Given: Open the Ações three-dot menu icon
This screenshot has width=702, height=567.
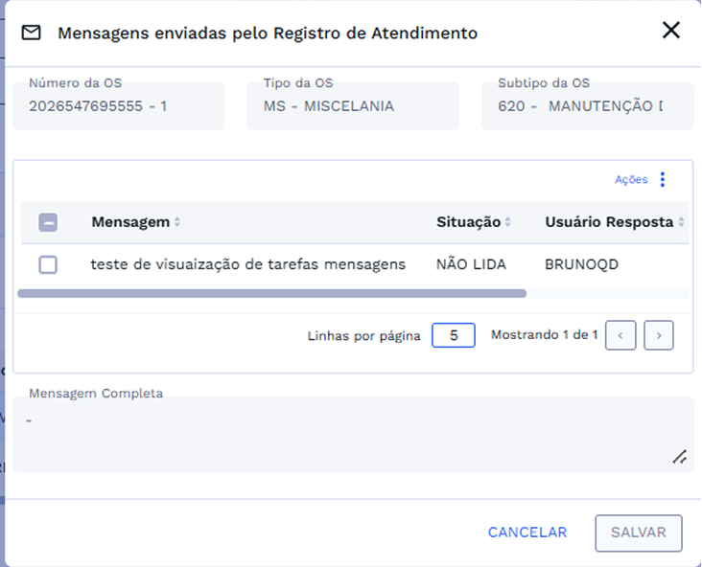Looking at the screenshot, I should (663, 179).
